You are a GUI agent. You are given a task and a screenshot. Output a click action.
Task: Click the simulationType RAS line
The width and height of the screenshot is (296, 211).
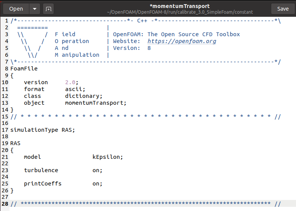42,130
